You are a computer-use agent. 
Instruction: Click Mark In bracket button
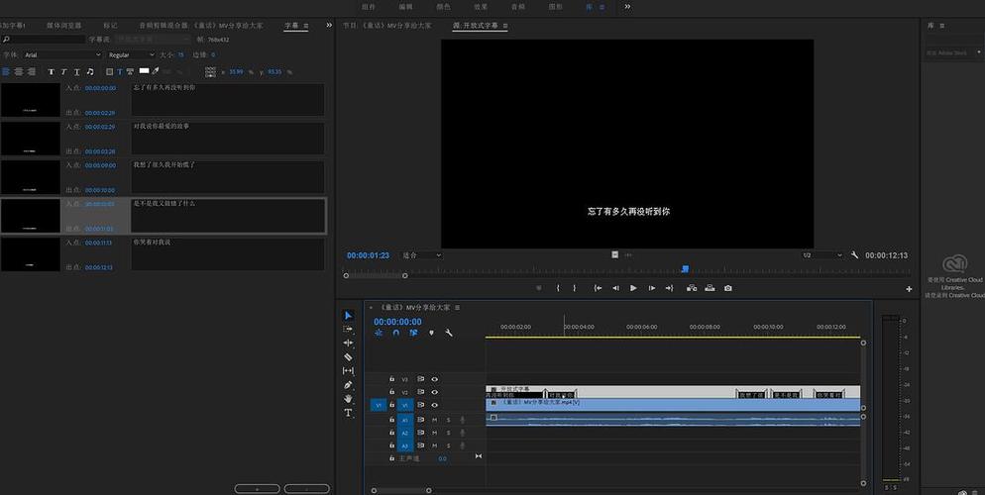[558, 289]
